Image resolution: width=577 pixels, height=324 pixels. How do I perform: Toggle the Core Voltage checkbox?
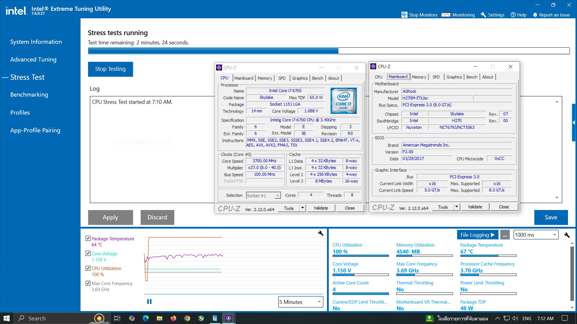88,253
